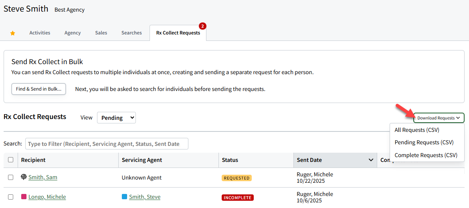Open the Longo, Michele recipient link
This screenshot has width=469, height=208.
[47, 197]
